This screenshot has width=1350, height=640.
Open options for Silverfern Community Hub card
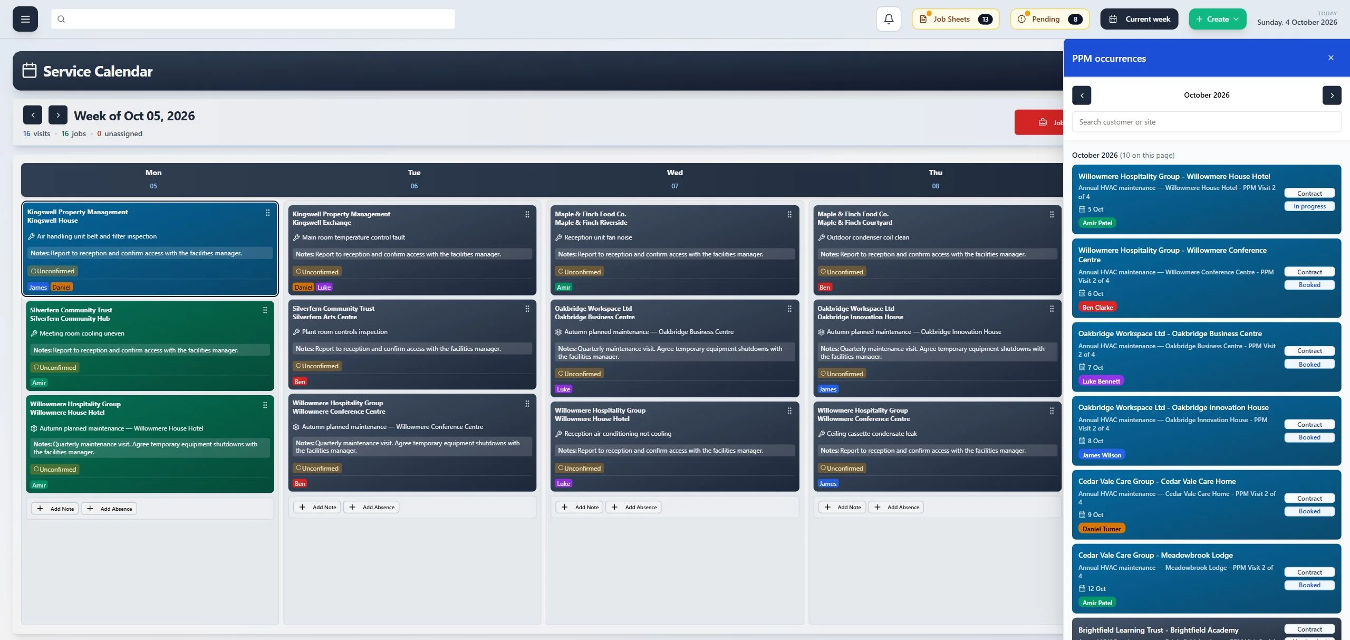[265, 310]
